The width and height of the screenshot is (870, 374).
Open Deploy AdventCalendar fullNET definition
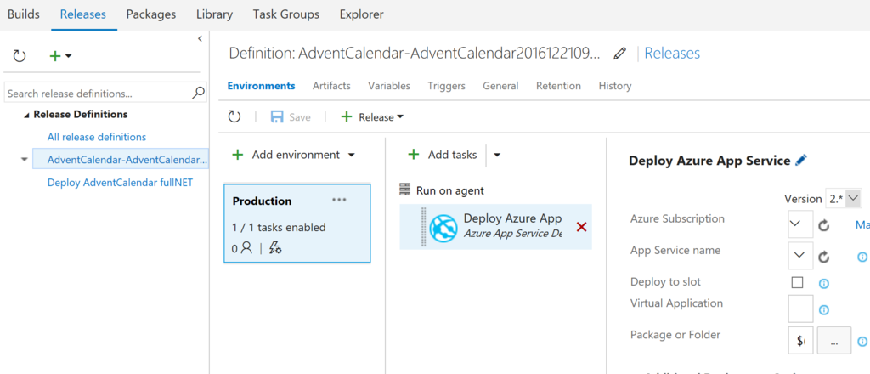pos(120,182)
